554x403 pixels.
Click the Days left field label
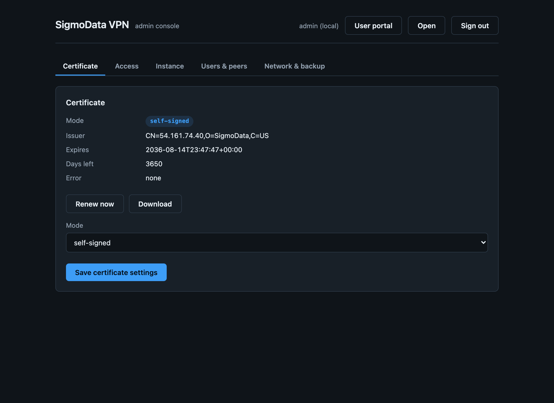coord(80,164)
